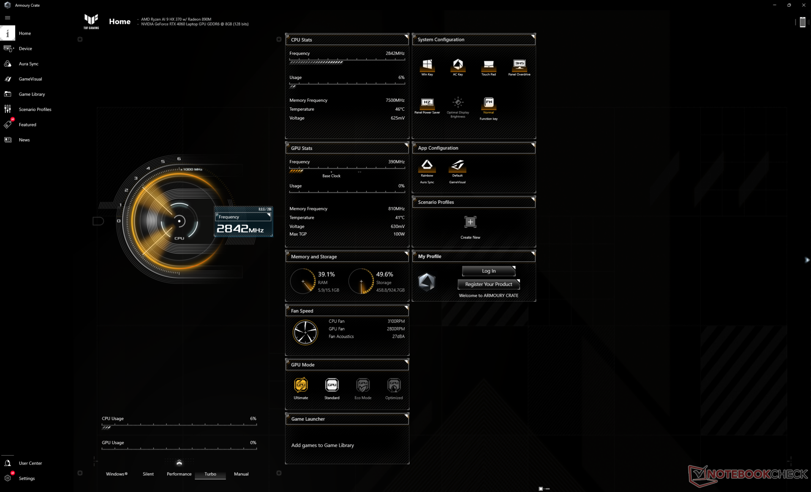
Task: Select Ultimate GPU mode icon
Action: [301, 385]
